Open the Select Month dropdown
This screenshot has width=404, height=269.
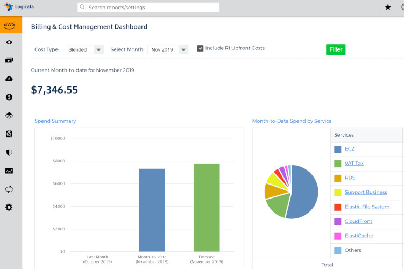pos(168,49)
